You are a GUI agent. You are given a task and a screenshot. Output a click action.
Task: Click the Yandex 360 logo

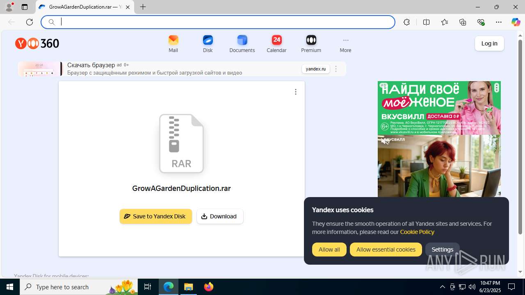(x=37, y=43)
